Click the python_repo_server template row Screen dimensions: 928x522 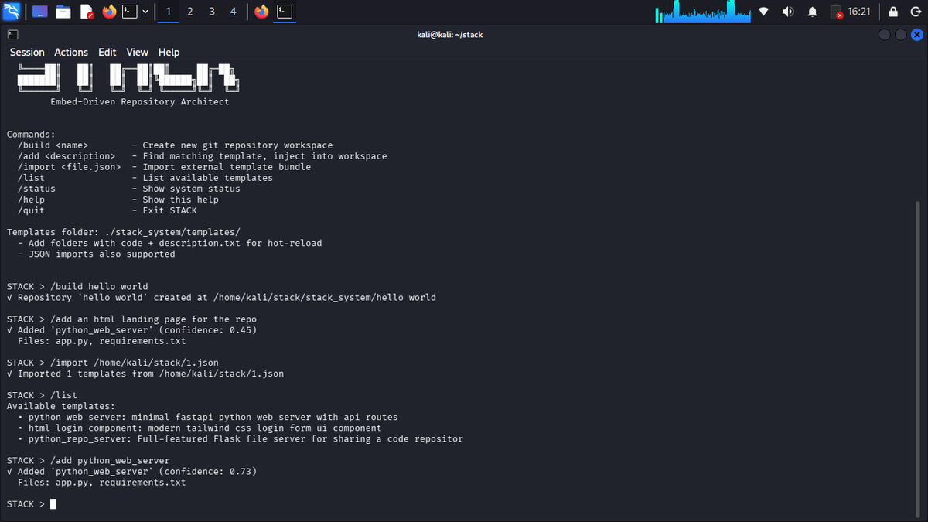[241, 438]
